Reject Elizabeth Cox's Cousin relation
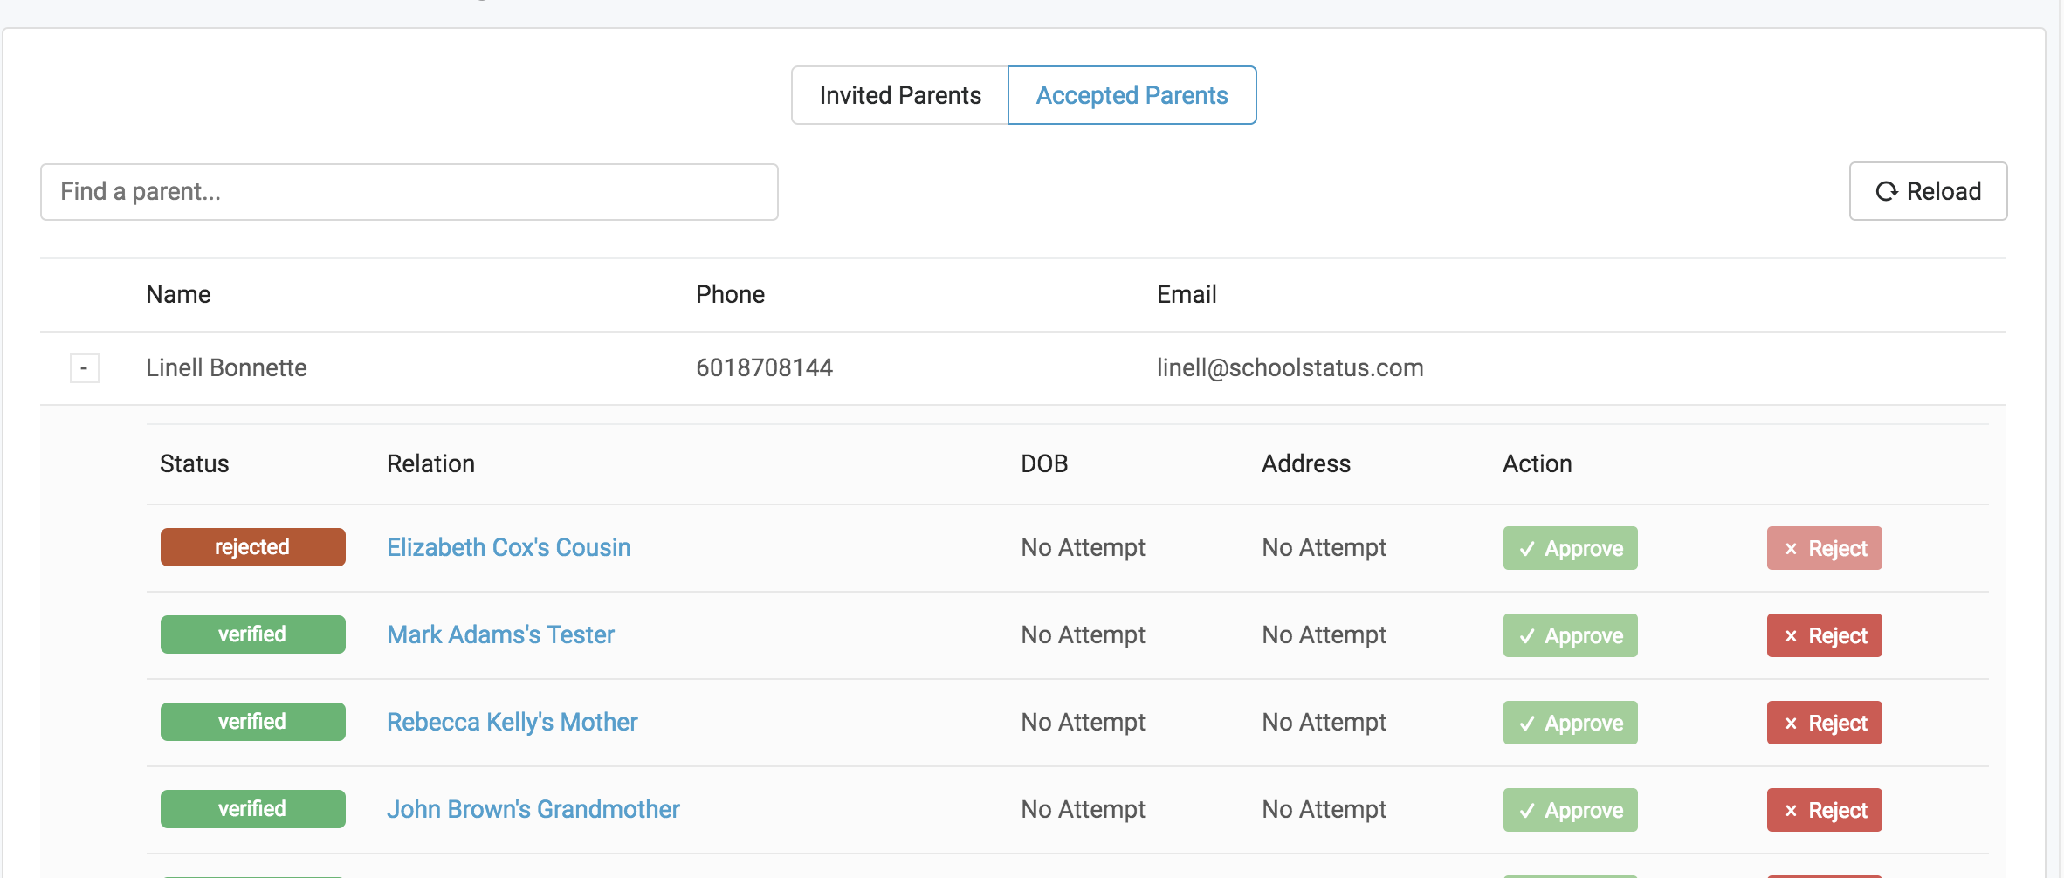This screenshot has height=878, width=2064. (1824, 548)
